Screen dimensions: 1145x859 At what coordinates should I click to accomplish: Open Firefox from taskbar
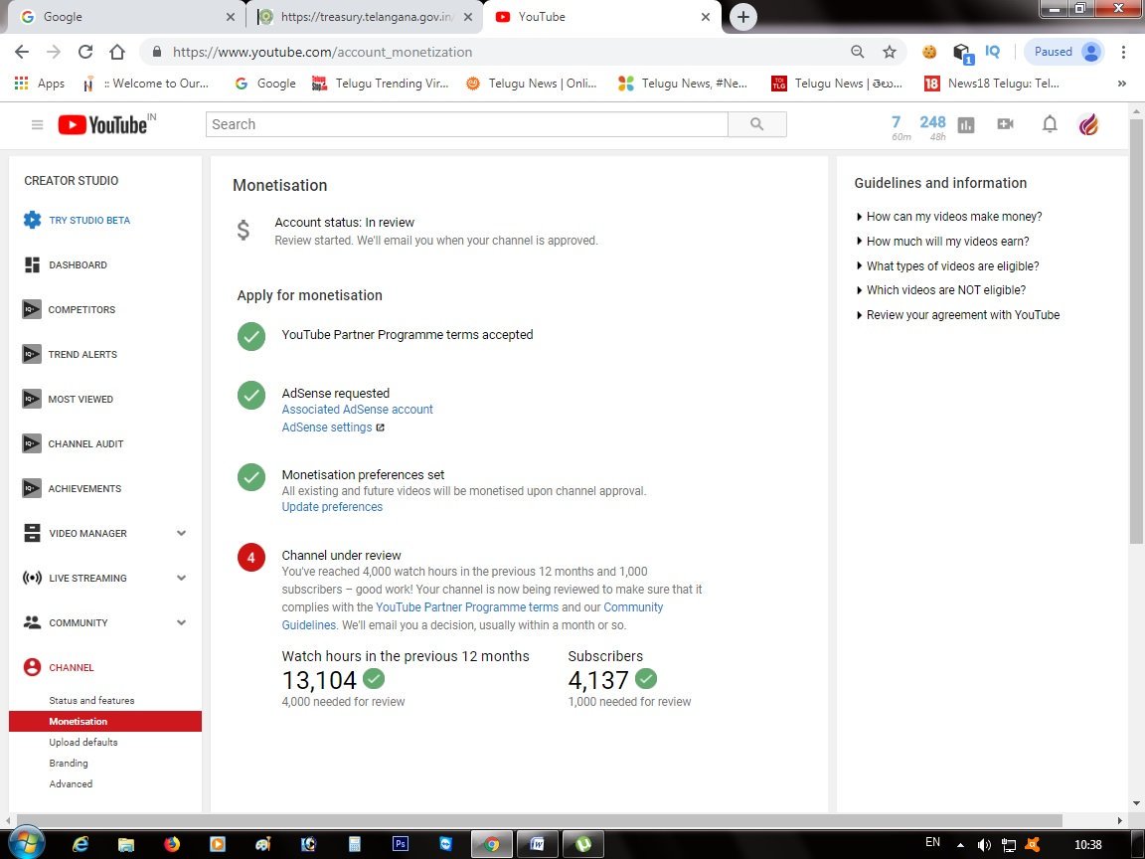172,844
